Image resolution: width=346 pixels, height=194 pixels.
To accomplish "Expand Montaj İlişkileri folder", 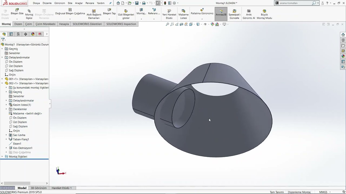I will (2, 157).
